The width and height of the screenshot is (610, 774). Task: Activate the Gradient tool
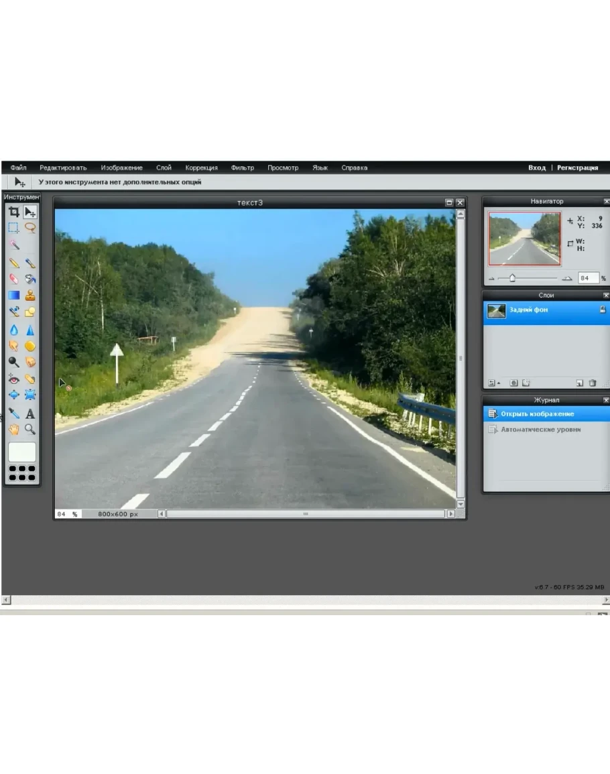point(13,295)
